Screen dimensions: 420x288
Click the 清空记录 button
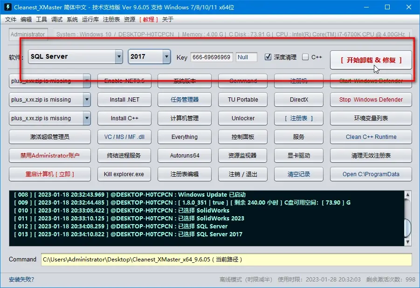tap(299, 174)
